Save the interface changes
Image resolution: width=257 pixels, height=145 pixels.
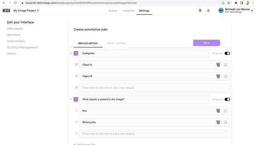[206, 43]
